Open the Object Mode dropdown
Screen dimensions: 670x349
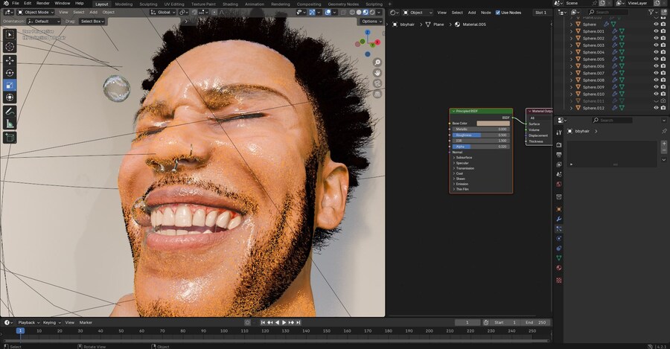[x=35, y=13]
